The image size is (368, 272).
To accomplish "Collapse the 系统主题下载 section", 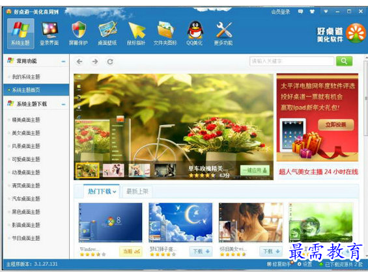I will click(63, 104).
